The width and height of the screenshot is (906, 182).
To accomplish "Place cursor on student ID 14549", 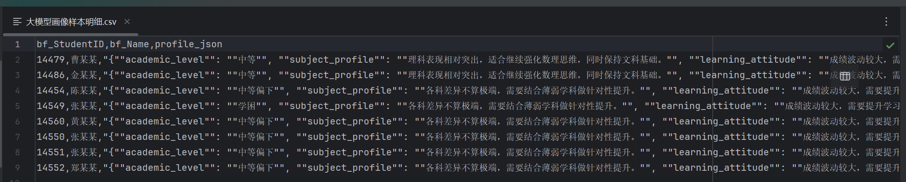I will coord(51,106).
